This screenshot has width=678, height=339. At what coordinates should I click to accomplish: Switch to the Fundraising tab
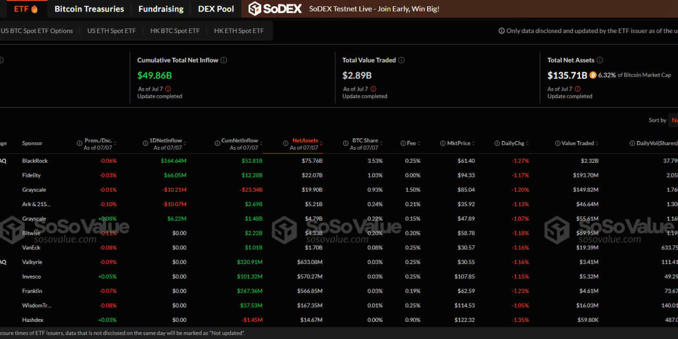(161, 9)
